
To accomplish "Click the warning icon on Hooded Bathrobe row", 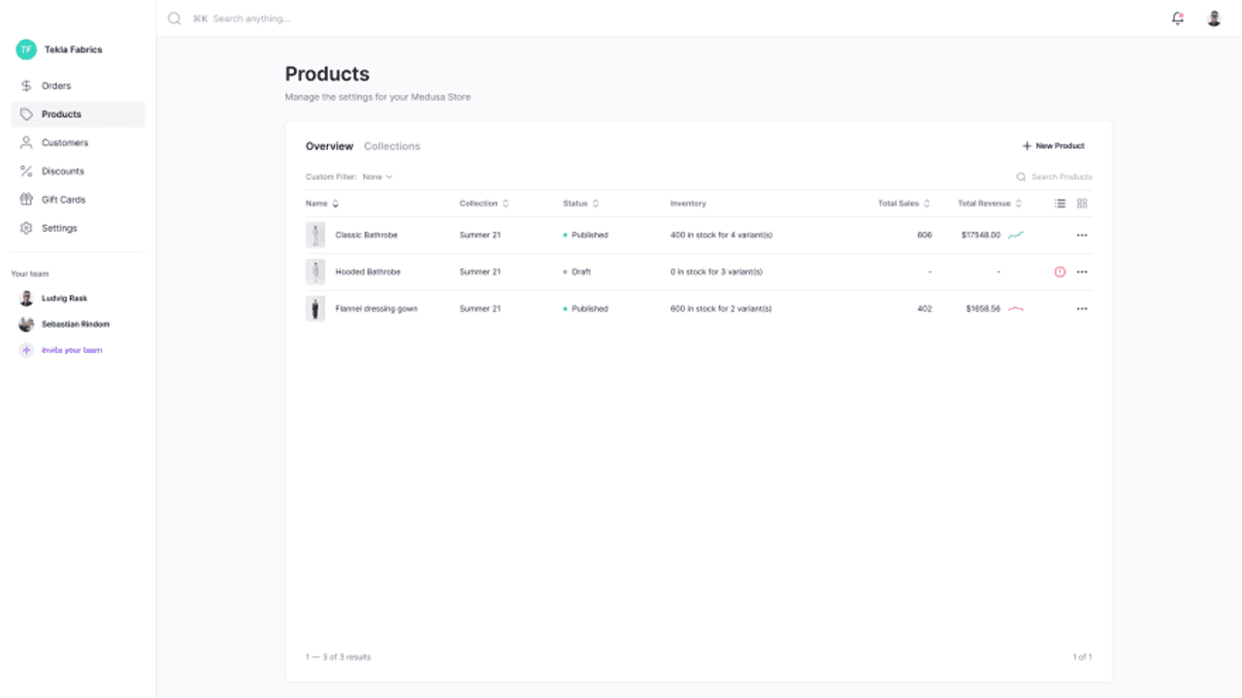I will click(1060, 272).
